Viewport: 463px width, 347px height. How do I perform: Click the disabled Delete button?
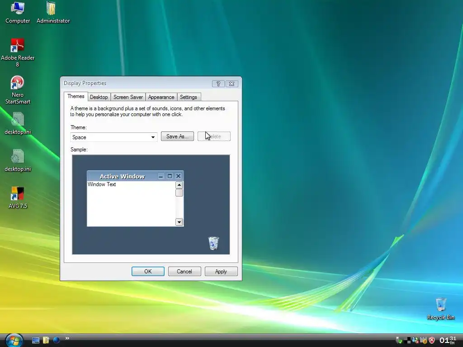[x=214, y=136]
